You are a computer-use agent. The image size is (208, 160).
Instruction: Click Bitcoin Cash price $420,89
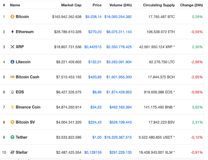(x=95, y=77)
